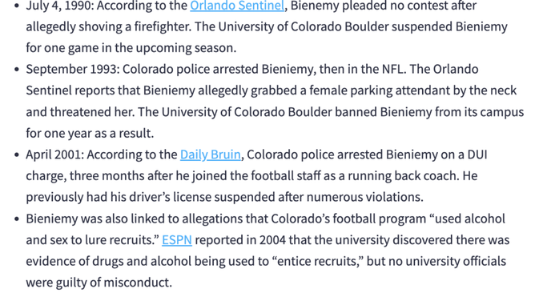The height and width of the screenshot is (301, 535).
Task: Click the word "DUI"
Action: 477,155
